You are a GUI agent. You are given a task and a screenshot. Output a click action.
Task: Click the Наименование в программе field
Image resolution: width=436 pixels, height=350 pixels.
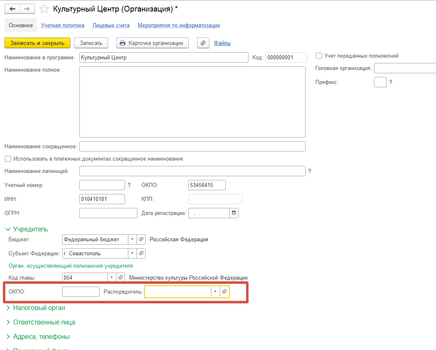[x=164, y=57]
